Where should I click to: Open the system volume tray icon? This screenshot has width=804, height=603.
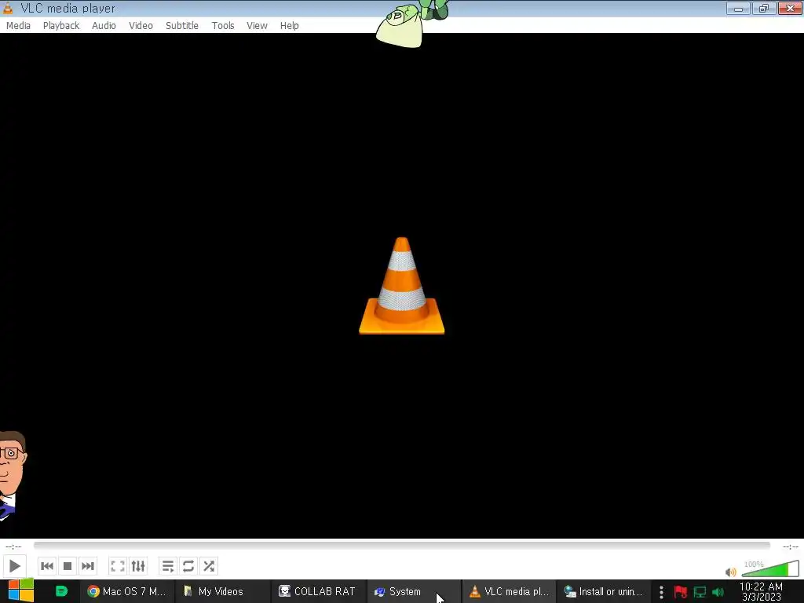pos(718,592)
